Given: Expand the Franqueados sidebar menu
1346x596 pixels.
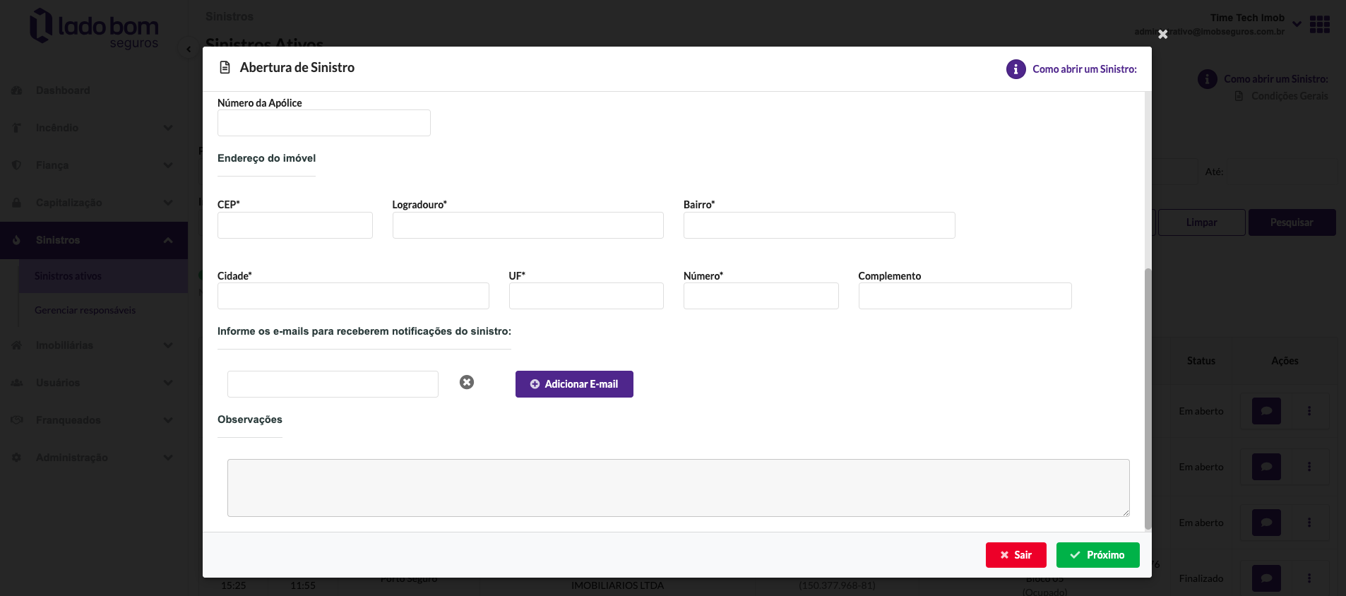Looking at the screenshot, I should (94, 420).
